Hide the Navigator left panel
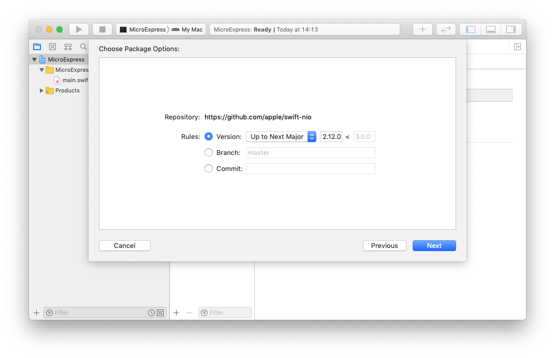The width and height of the screenshot is (555, 358). [x=471, y=29]
